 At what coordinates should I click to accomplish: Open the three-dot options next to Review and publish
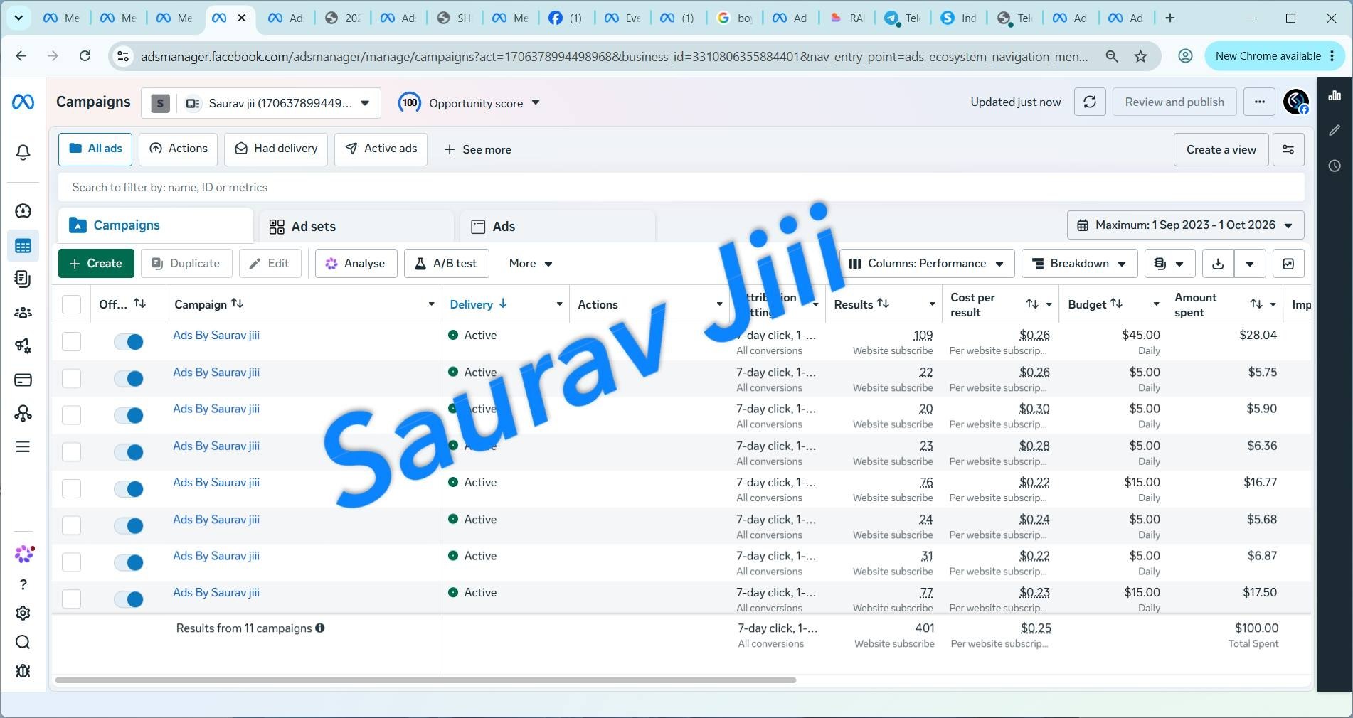pos(1259,102)
